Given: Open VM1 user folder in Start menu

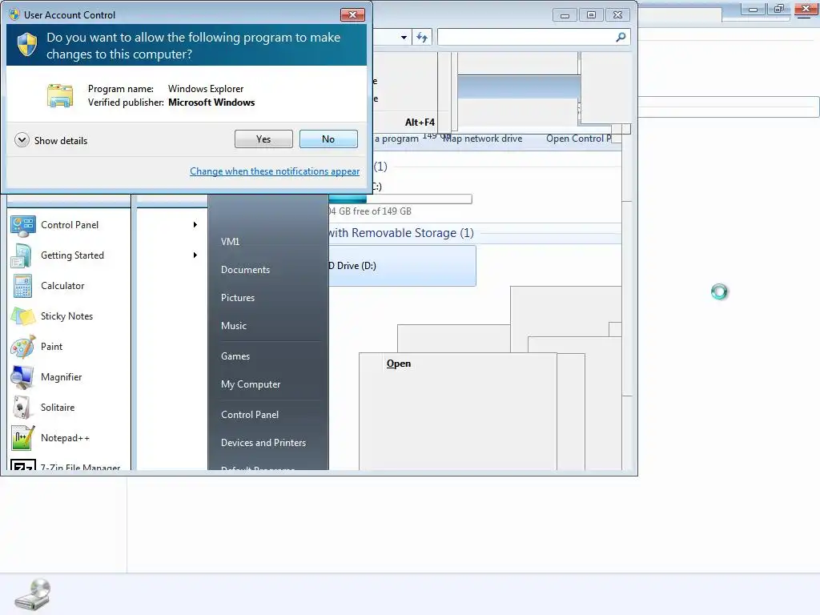Looking at the screenshot, I should [x=230, y=242].
